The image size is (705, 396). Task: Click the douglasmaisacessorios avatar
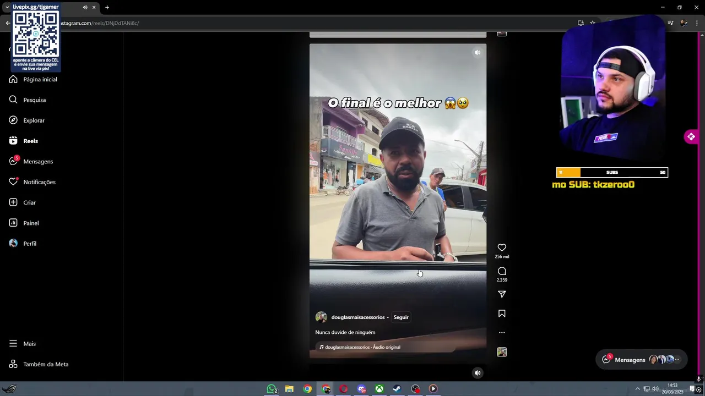[x=321, y=317]
